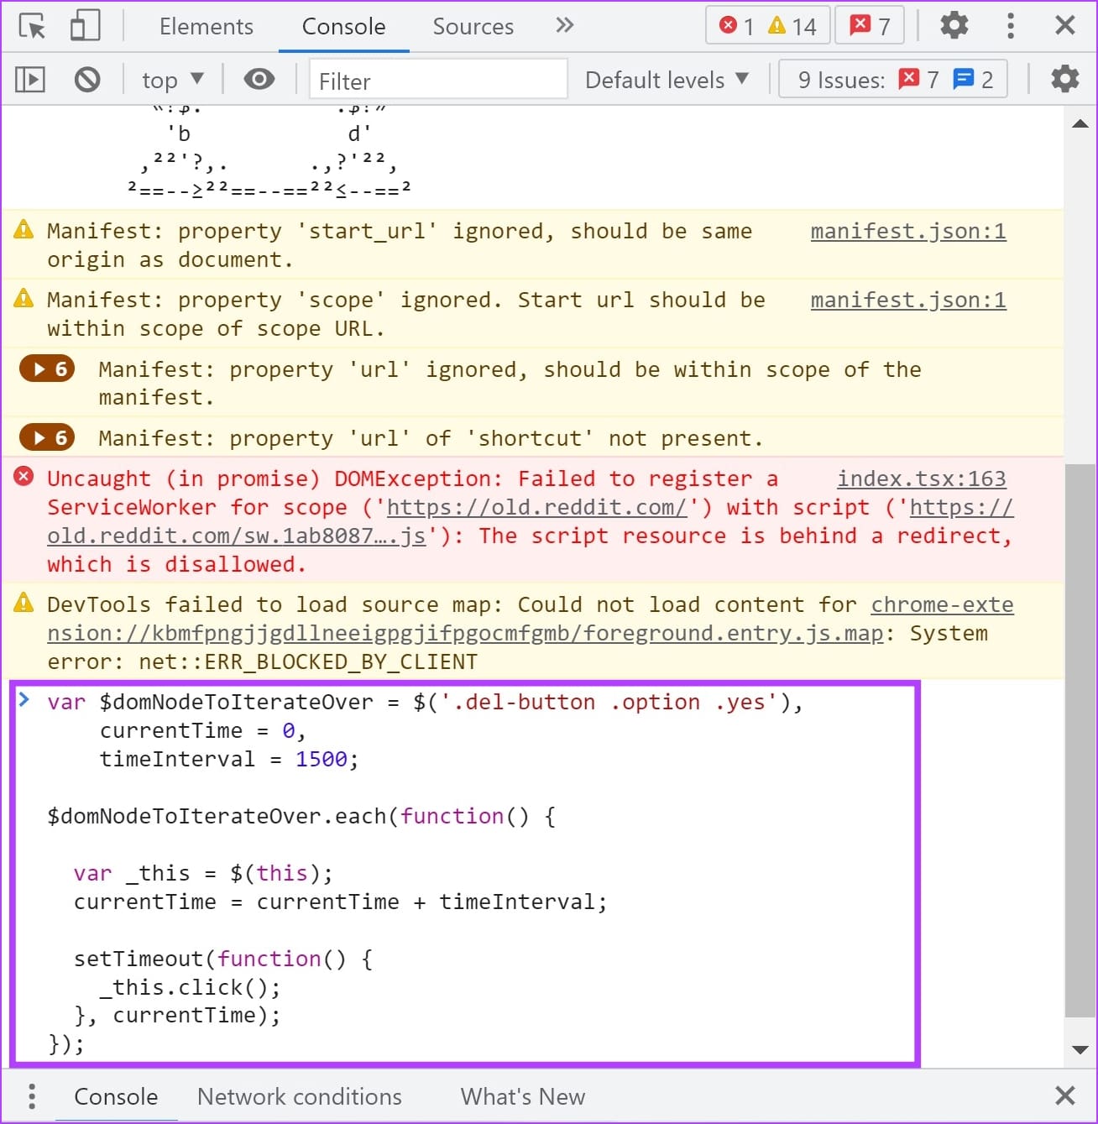Click the 9 Issues button
This screenshot has height=1124, width=1098.
893,80
